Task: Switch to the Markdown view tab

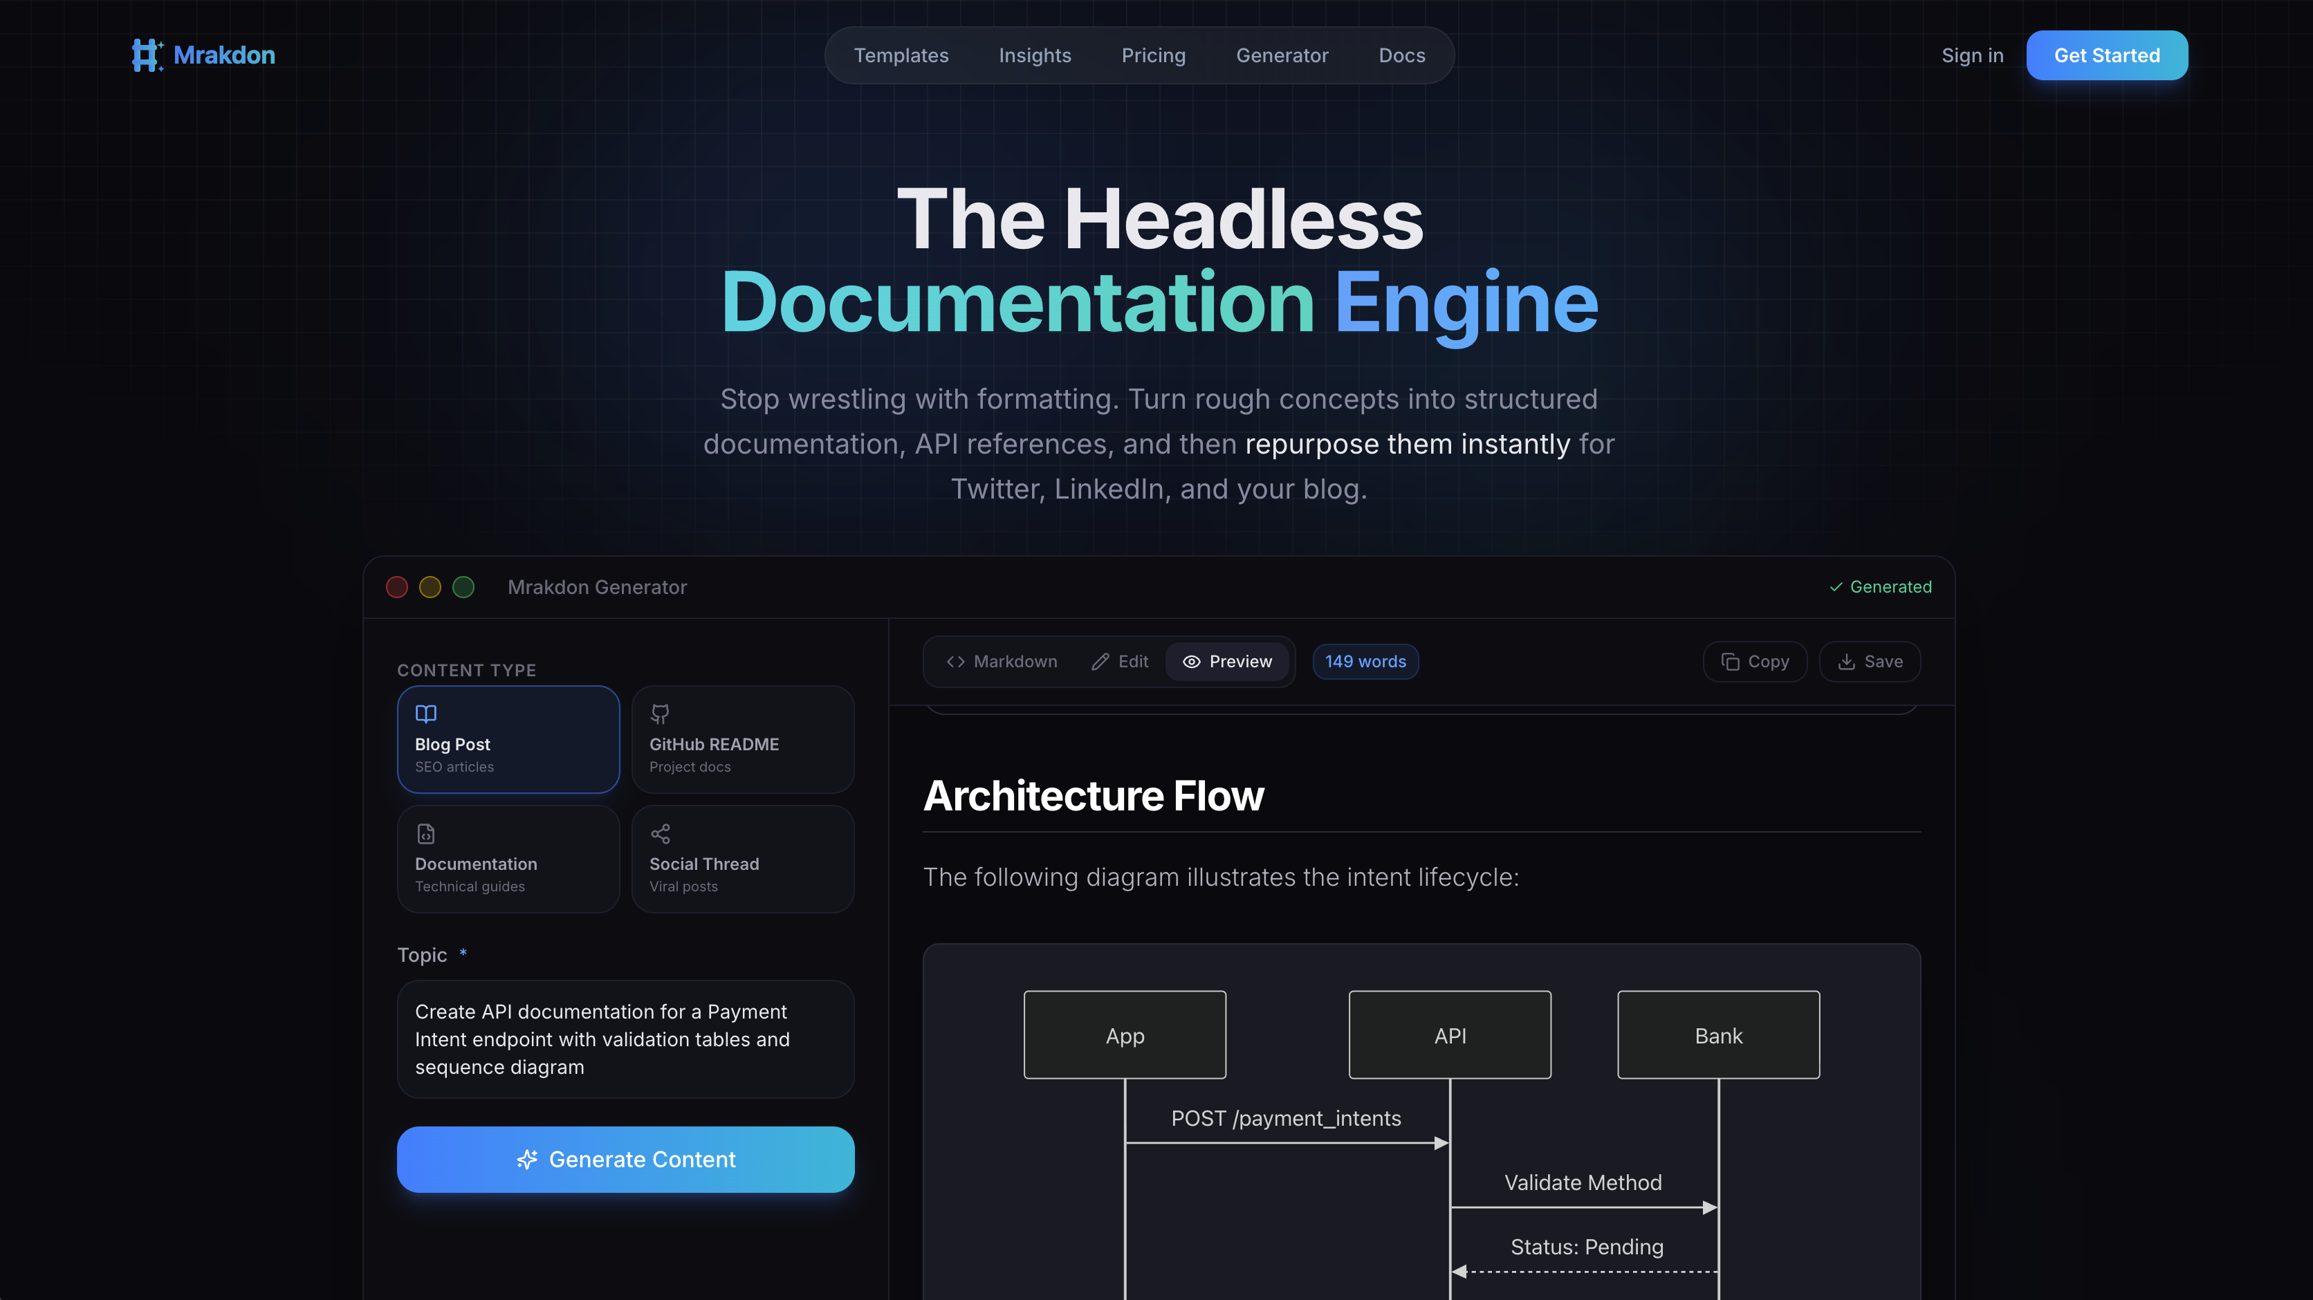Action: coord(1001,662)
